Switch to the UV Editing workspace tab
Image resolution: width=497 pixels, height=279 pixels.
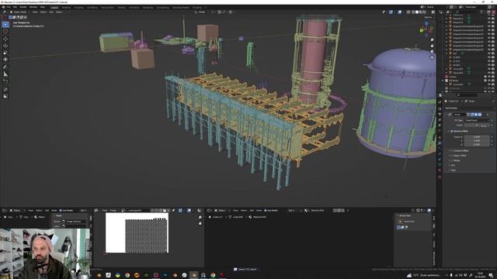click(x=92, y=7)
